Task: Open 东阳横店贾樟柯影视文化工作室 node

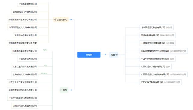Action: pyautogui.click(x=23, y=43)
